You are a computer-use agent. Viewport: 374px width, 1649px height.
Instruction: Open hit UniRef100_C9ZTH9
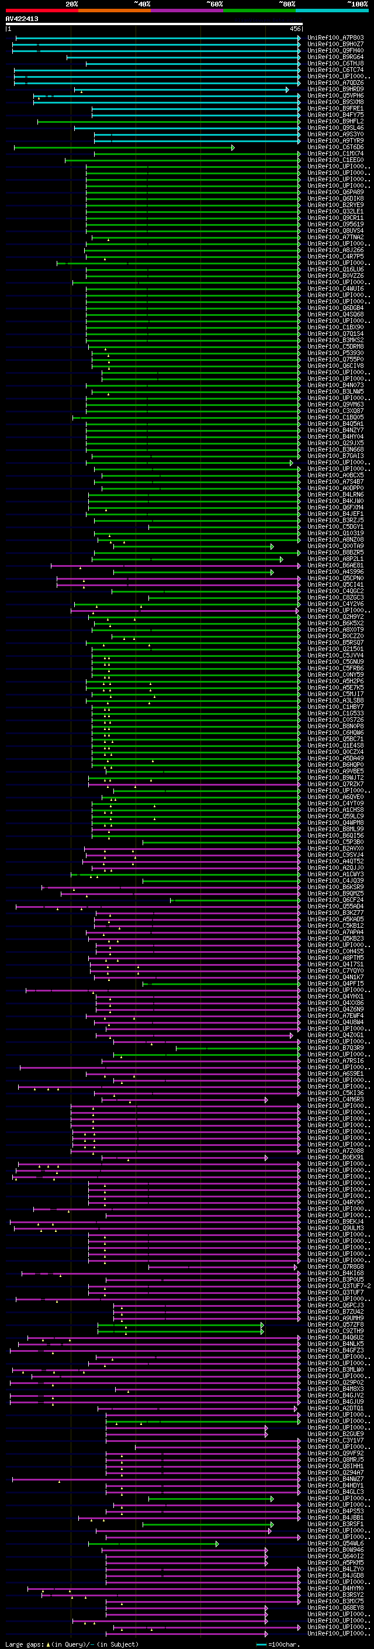click(x=335, y=1331)
